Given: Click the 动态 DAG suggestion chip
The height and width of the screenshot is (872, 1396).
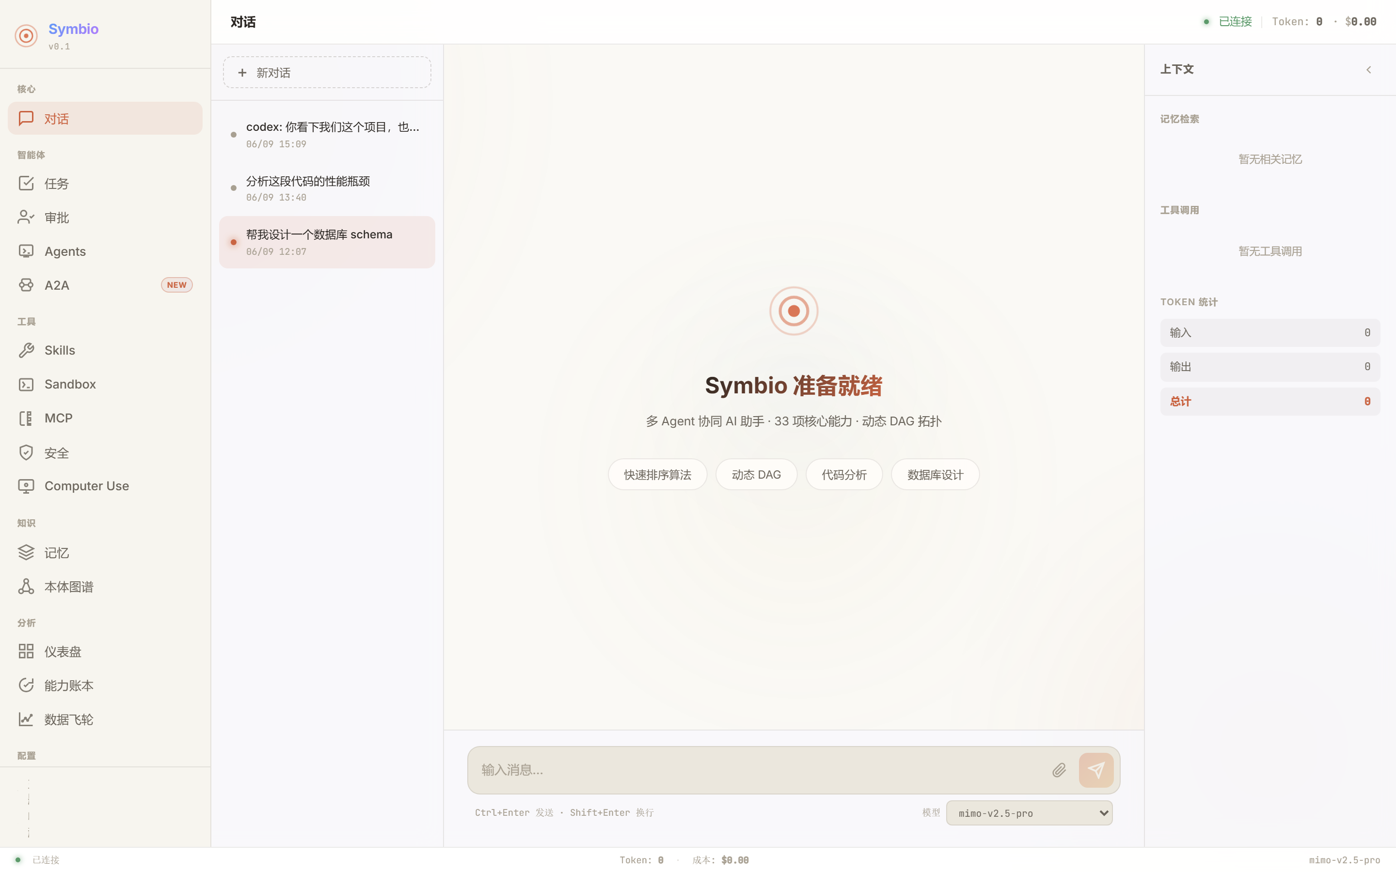Looking at the screenshot, I should coord(756,475).
